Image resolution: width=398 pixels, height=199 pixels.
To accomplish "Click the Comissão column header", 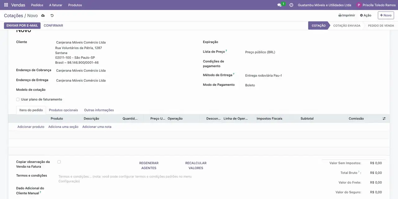I will coord(356,118).
